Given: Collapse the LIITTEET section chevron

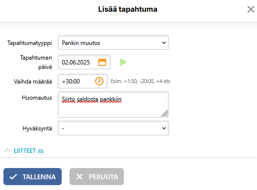Looking at the screenshot, I should point(7,150).
